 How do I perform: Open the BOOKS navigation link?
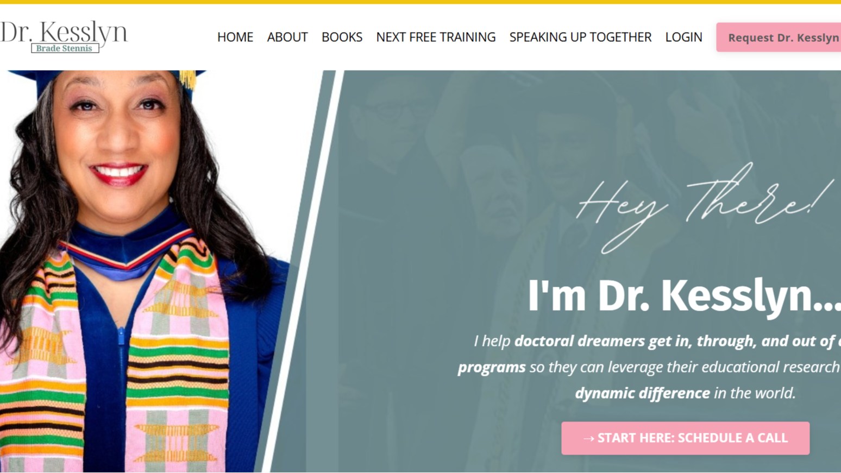pyautogui.click(x=342, y=37)
